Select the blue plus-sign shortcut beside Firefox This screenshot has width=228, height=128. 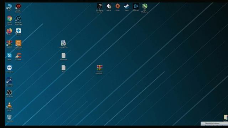[18, 32]
